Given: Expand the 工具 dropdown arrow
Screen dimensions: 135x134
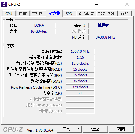Looking at the screenshot, I should (x=79, y=129).
